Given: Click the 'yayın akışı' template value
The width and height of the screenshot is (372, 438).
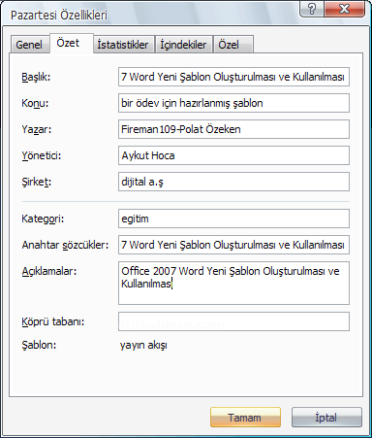Looking at the screenshot, I should [143, 345].
